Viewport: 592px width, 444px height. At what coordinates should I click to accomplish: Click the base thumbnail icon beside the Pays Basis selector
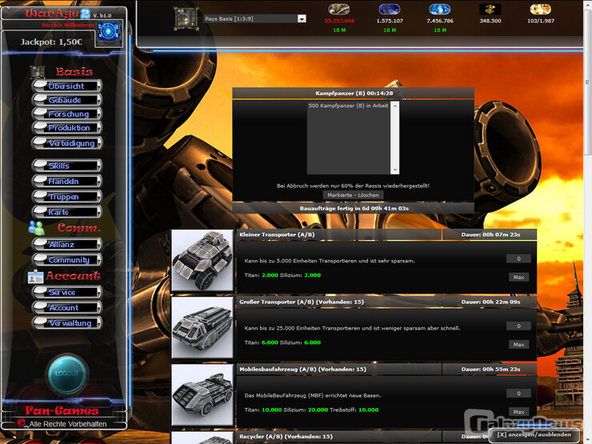point(186,18)
